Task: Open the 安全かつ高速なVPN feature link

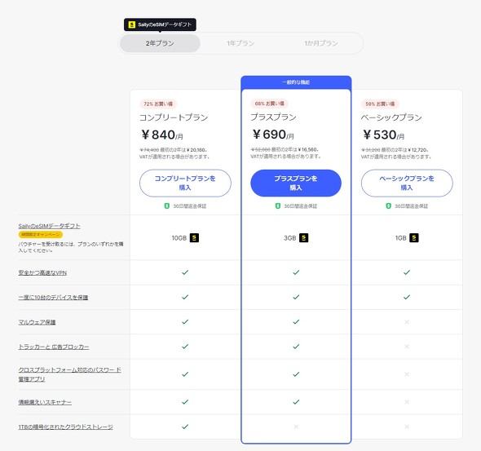Action: (x=42, y=272)
